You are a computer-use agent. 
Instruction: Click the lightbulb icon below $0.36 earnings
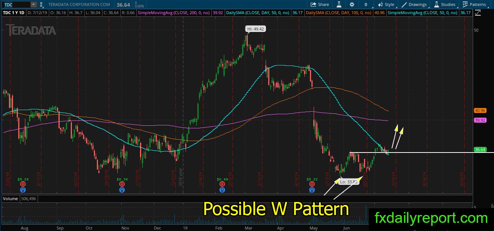coord(122,190)
